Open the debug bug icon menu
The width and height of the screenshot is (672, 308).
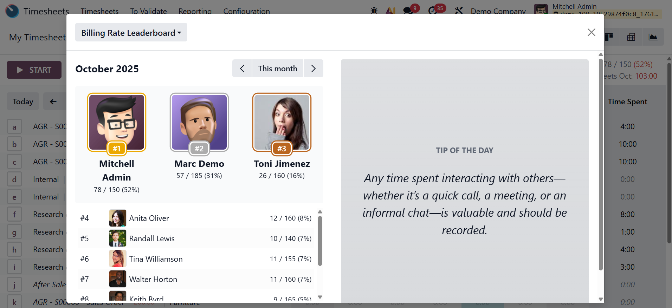[374, 11]
